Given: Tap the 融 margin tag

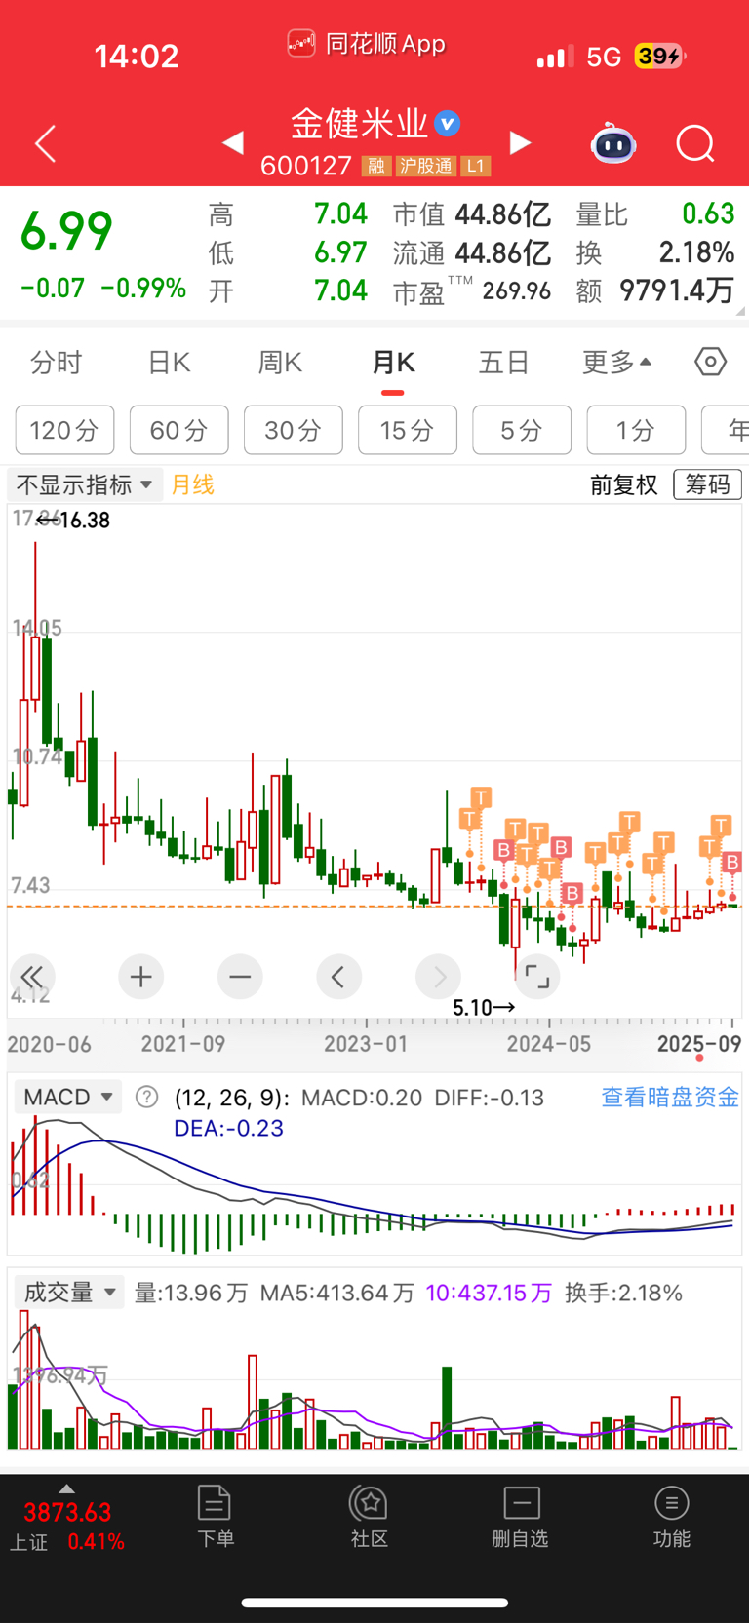Looking at the screenshot, I should pos(376,166).
